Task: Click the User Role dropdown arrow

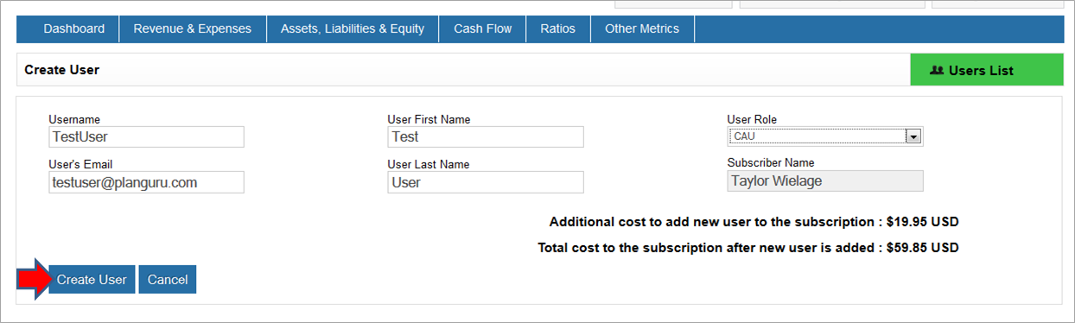Action: point(913,136)
